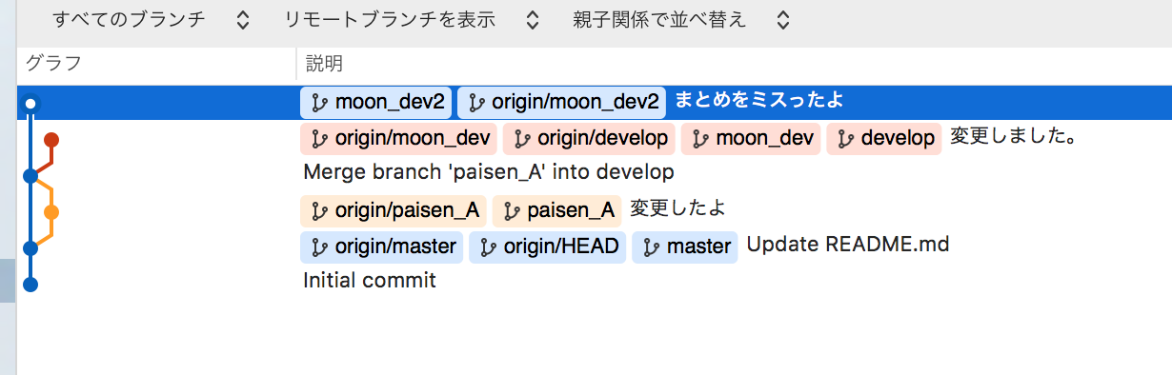Select commit message 変更したよ
Image resolution: width=1172 pixels, height=375 pixels.
point(677,208)
